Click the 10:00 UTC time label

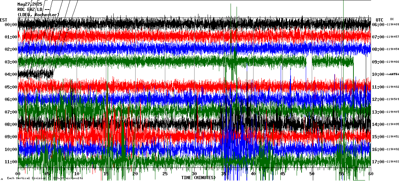pos(378,74)
